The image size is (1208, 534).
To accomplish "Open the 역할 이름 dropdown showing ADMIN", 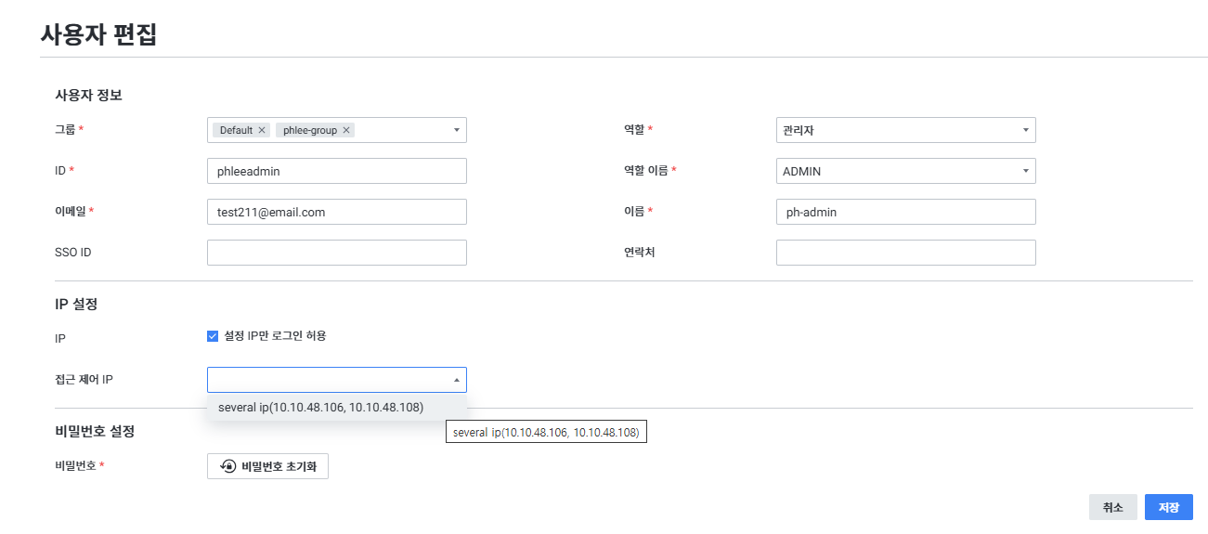I will tap(904, 171).
